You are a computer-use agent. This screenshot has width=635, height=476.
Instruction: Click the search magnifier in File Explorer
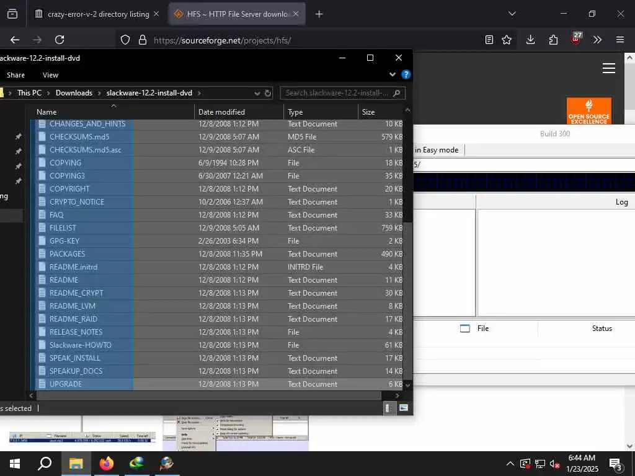[x=396, y=93]
